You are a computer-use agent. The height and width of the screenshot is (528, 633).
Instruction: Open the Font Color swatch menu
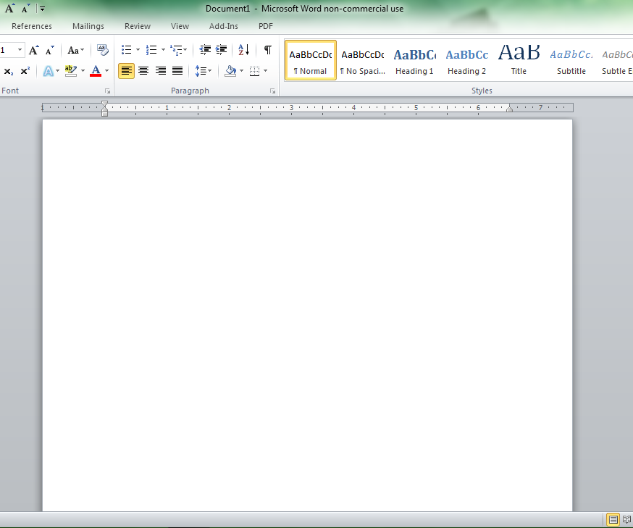point(106,71)
